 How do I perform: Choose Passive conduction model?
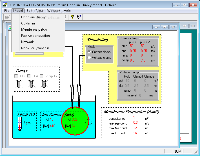(x=38, y=36)
